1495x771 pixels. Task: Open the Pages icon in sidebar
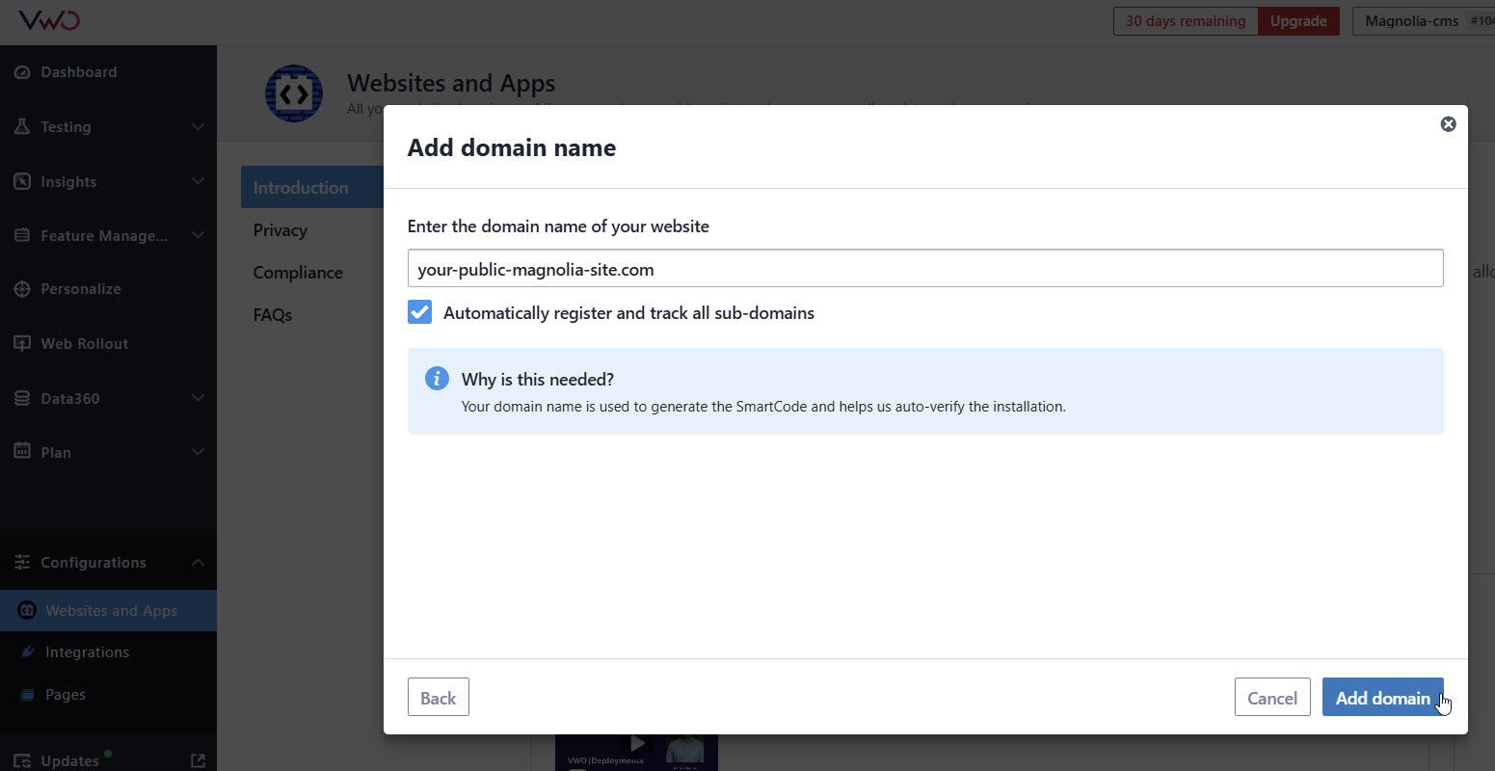27,695
